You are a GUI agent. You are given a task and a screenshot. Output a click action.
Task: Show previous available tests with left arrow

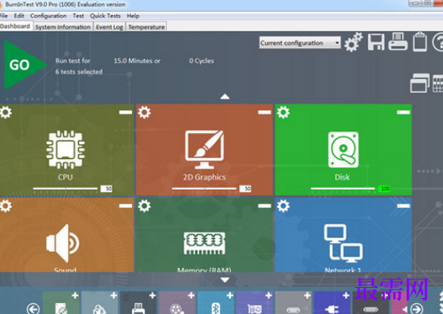[33, 308]
